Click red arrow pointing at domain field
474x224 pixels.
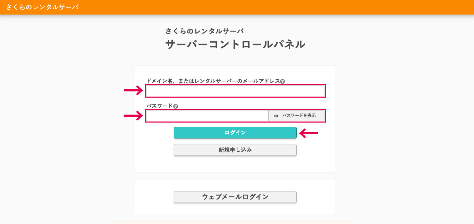coord(134,91)
